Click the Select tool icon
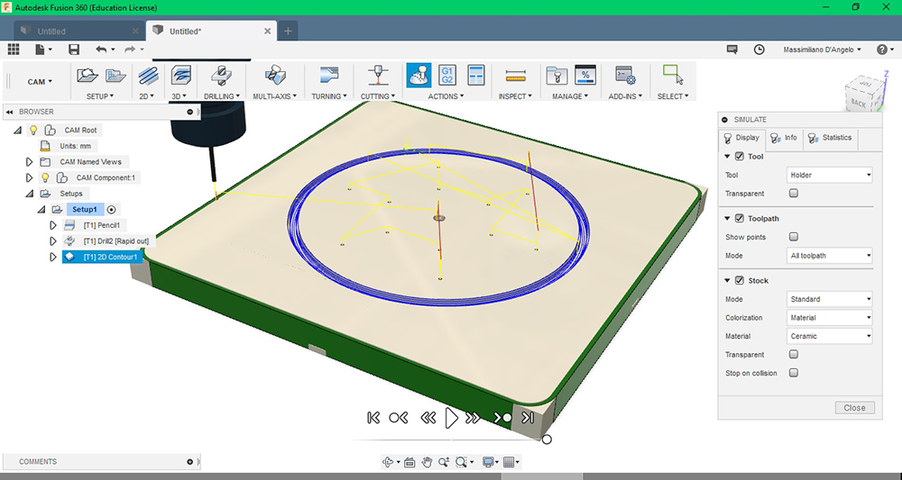Viewport: 902px width, 480px height. point(673,76)
